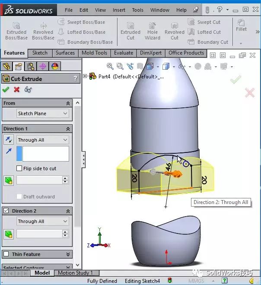This screenshot has height=285, width=261.
Task: Select the Lofted Cut command
Action: (x=204, y=32)
